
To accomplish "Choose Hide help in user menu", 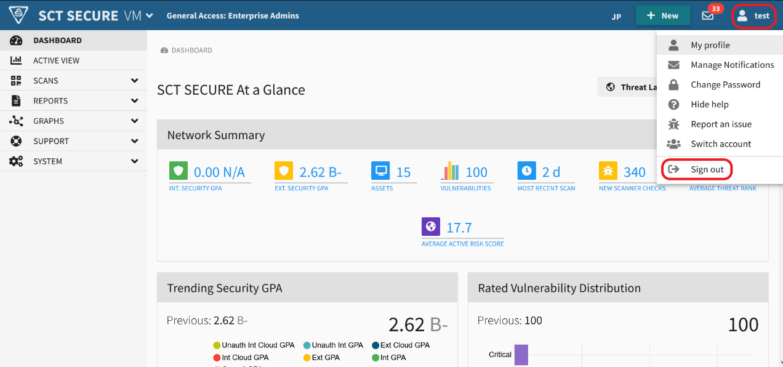I will point(720,104).
